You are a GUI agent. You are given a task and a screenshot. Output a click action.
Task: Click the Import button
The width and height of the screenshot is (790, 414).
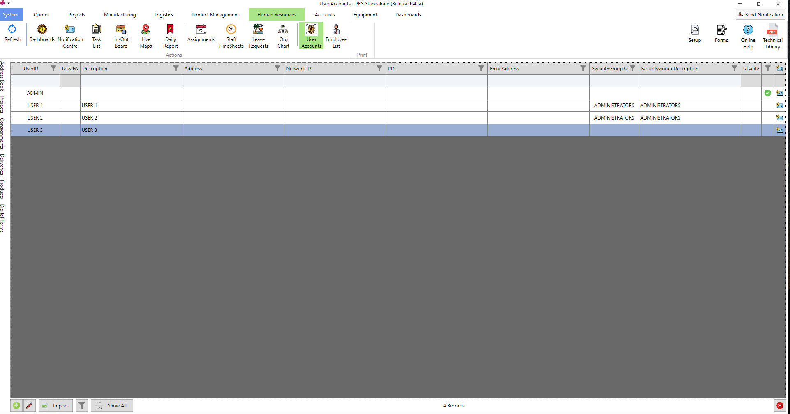(x=56, y=405)
